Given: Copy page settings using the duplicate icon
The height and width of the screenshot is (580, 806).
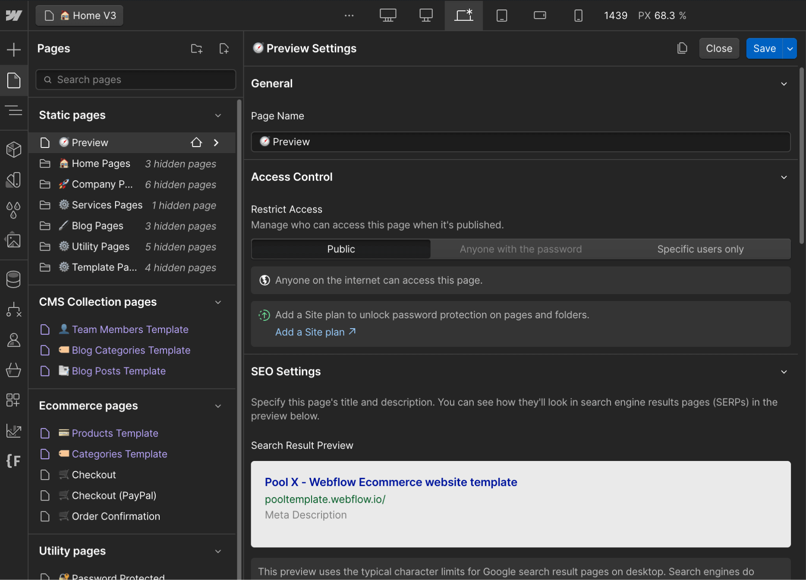Looking at the screenshot, I should [x=682, y=48].
